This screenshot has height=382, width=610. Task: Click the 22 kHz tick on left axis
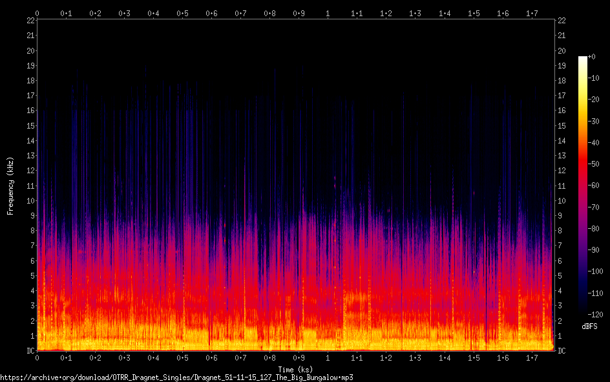[30, 21]
